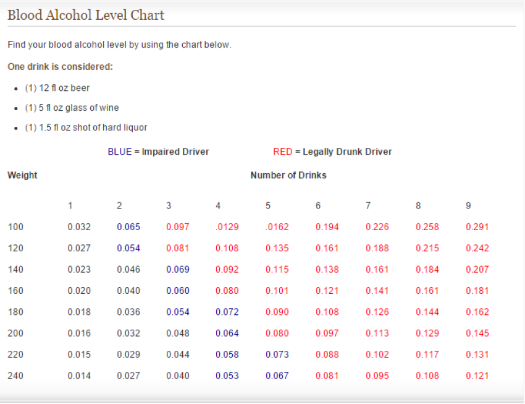Click the Blood Alcohol Level Chart title
The width and height of the screenshot is (525, 404).
tap(85, 15)
